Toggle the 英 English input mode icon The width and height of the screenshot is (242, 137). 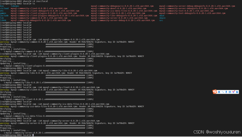pos(219,92)
